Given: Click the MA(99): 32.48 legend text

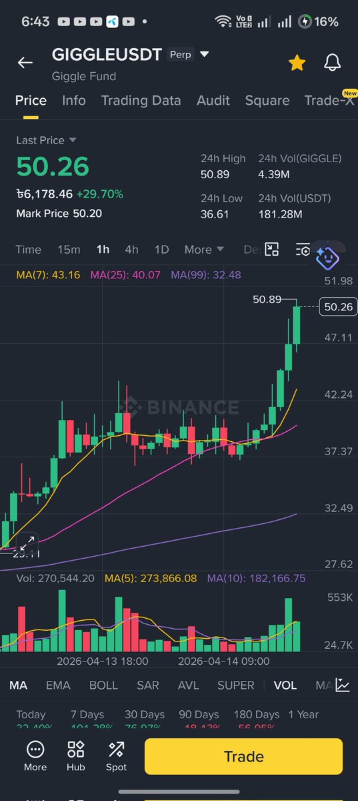Looking at the screenshot, I should (206, 274).
